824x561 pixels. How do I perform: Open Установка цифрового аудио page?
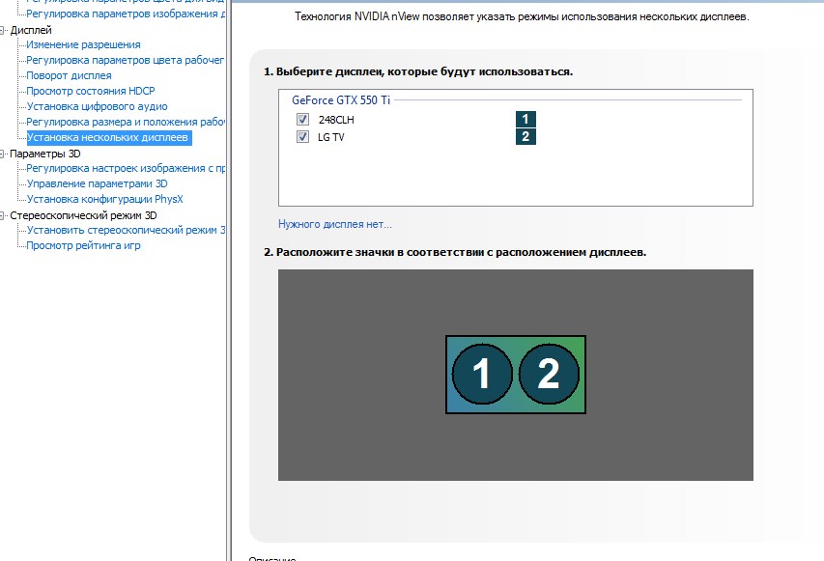pos(97,106)
